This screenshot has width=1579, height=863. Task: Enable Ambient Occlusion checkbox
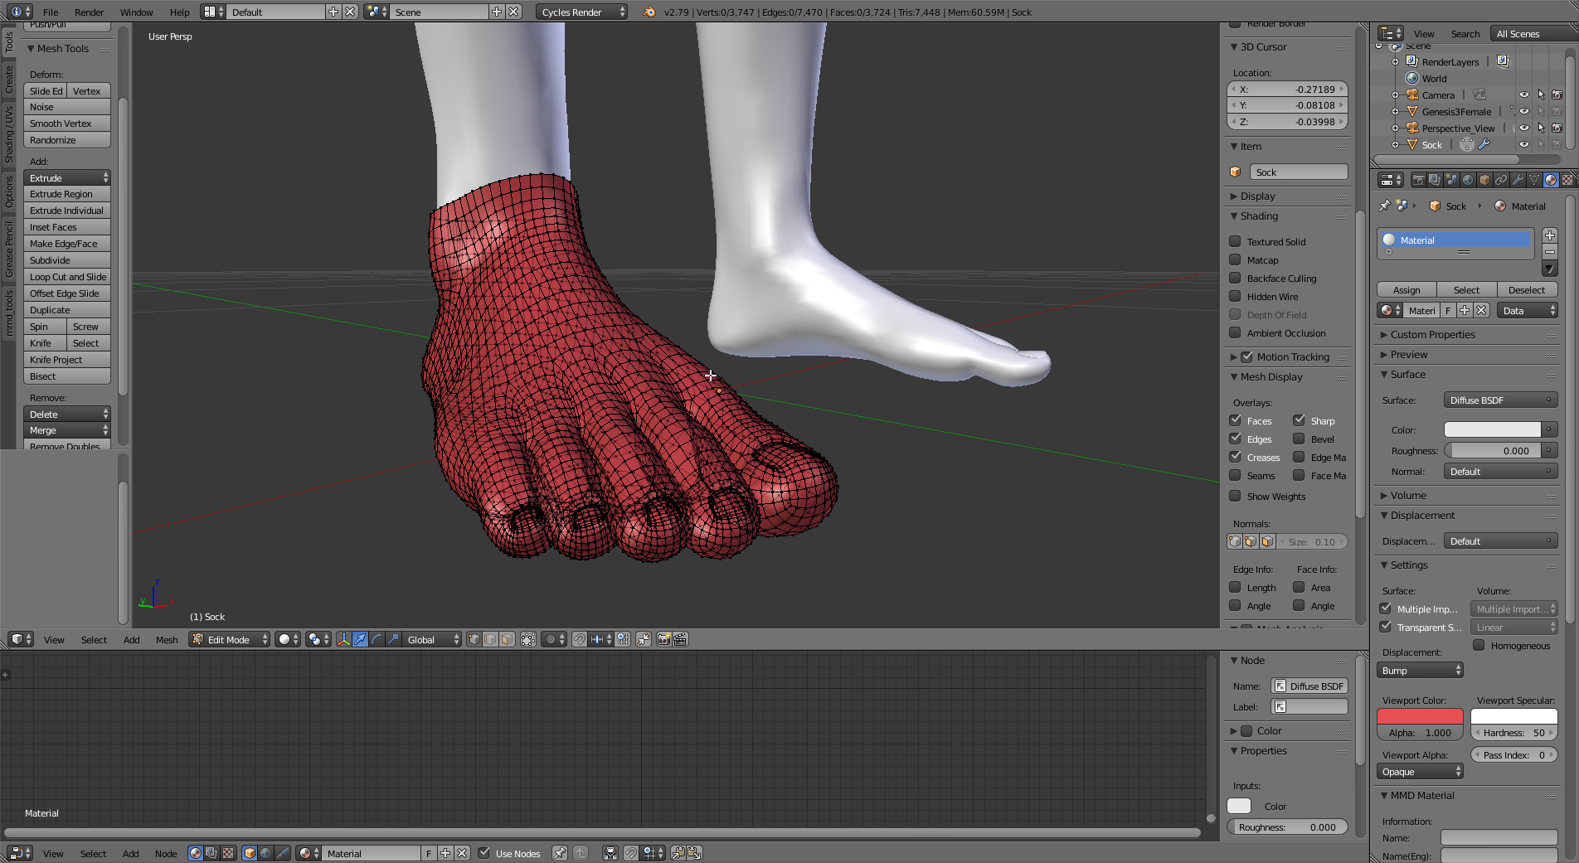[1235, 332]
